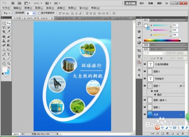
Task: Select the Eyedropper tool
Action: 9,31
